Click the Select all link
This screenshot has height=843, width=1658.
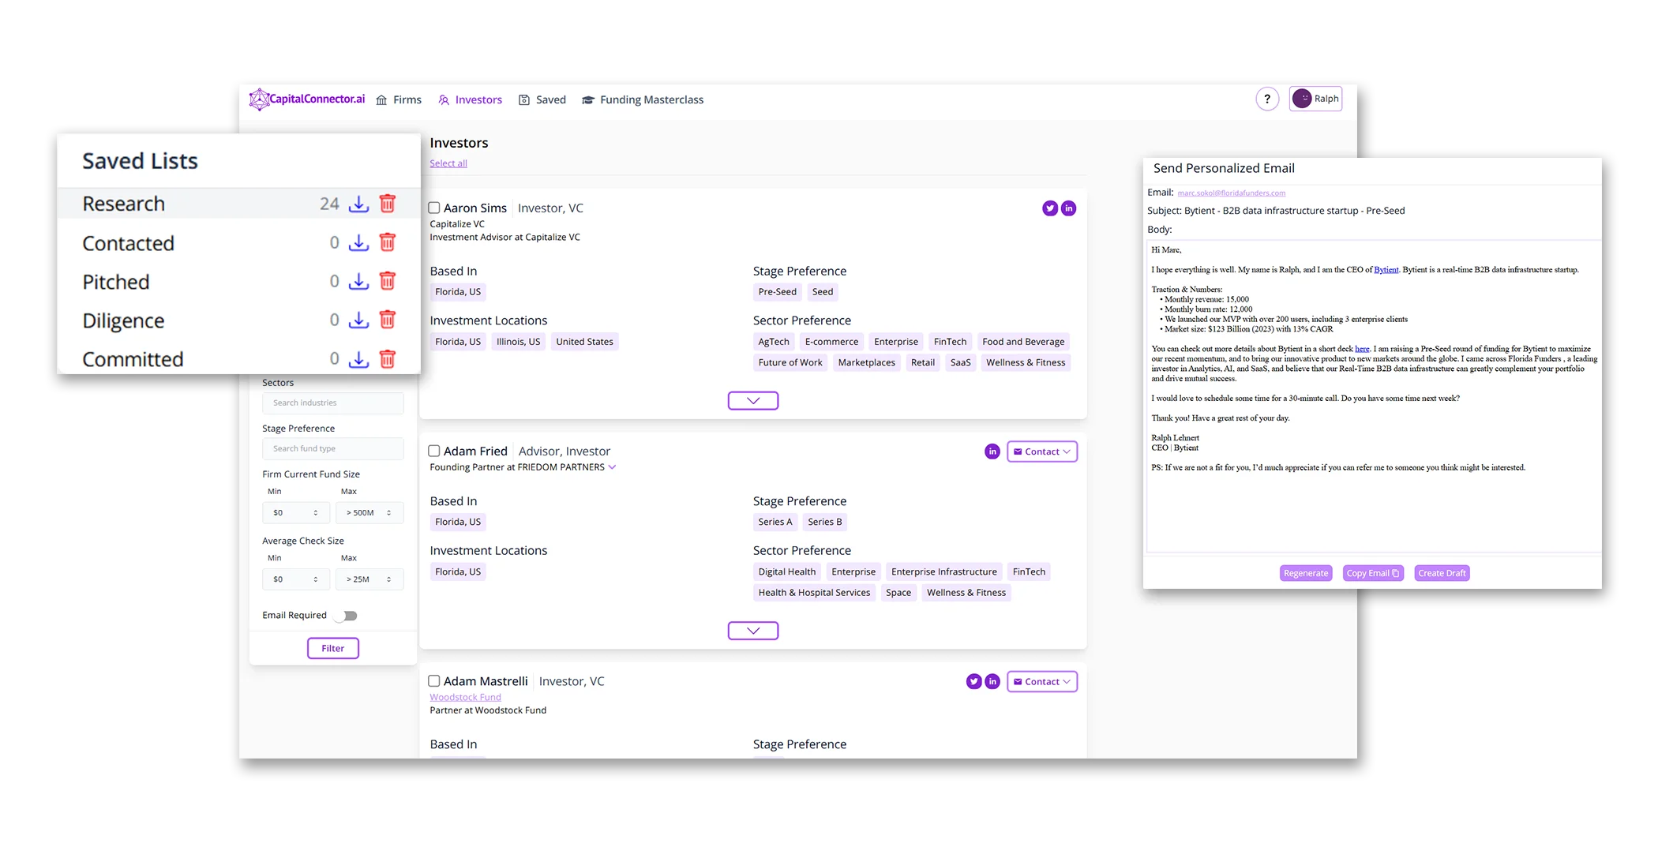tap(448, 163)
